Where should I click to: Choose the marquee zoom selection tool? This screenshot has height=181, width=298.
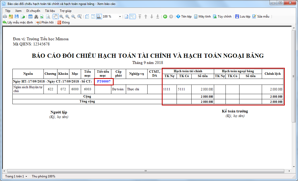(x=79, y=17)
